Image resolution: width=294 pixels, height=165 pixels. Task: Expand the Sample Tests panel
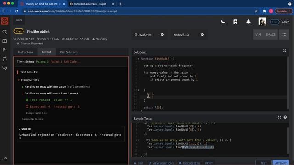[279, 117]
